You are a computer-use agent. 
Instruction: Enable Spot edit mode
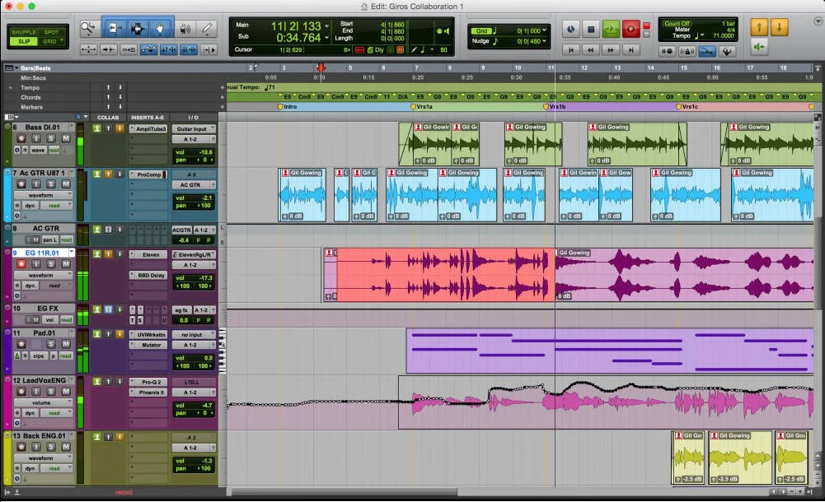[x=52, y=32]
